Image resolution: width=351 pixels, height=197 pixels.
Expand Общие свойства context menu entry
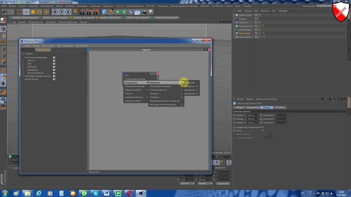click(136, 90)
